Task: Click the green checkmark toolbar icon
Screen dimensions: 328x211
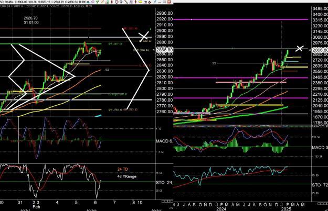Action: click(x=98, y=2)
